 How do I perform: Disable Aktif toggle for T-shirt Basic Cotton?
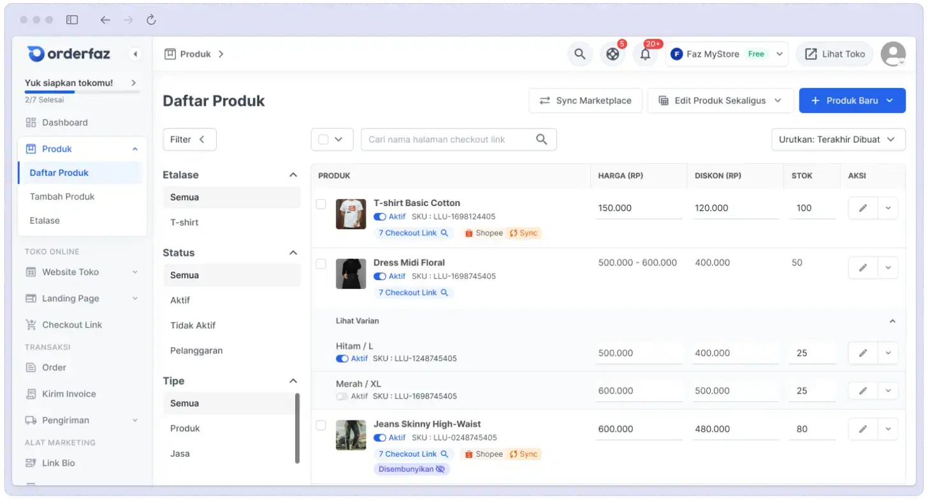[380, 217]
